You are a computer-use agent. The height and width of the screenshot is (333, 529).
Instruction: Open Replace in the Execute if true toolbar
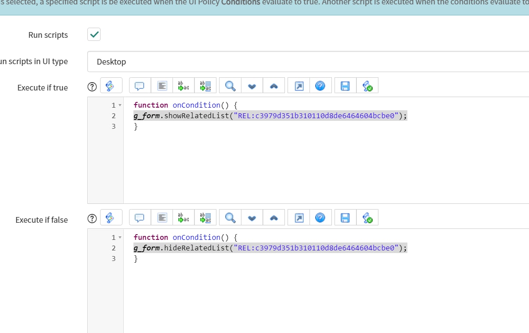(x=183, y=85)
